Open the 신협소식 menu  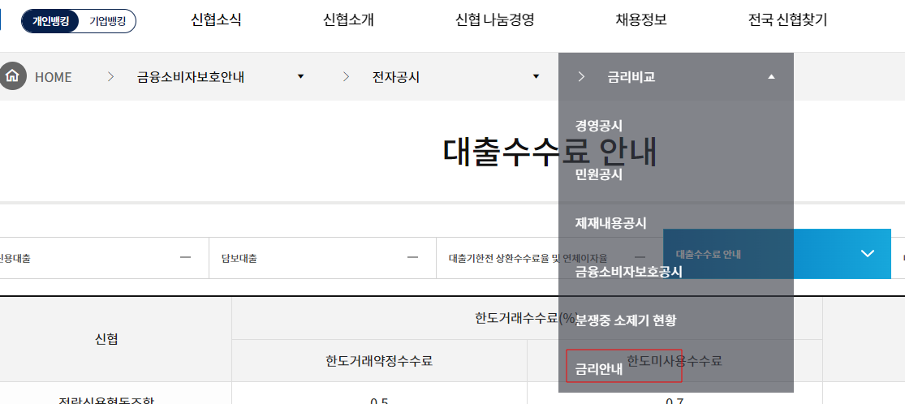tap(216, 20)
